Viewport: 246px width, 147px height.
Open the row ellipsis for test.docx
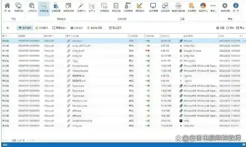[x=244, y=41]
